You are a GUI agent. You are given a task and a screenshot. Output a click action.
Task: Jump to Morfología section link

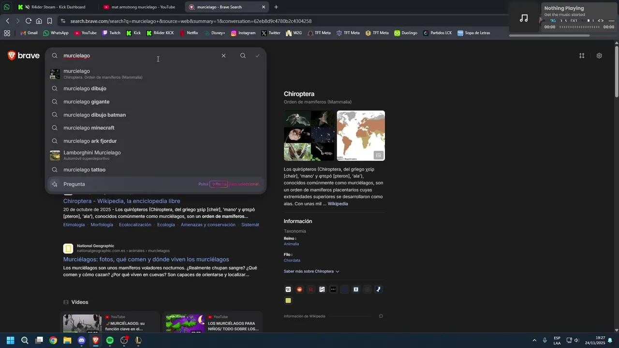[102, 225]
